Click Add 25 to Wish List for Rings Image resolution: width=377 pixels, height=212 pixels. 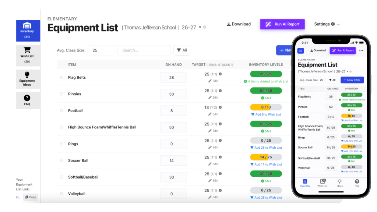tap(266, 148)
